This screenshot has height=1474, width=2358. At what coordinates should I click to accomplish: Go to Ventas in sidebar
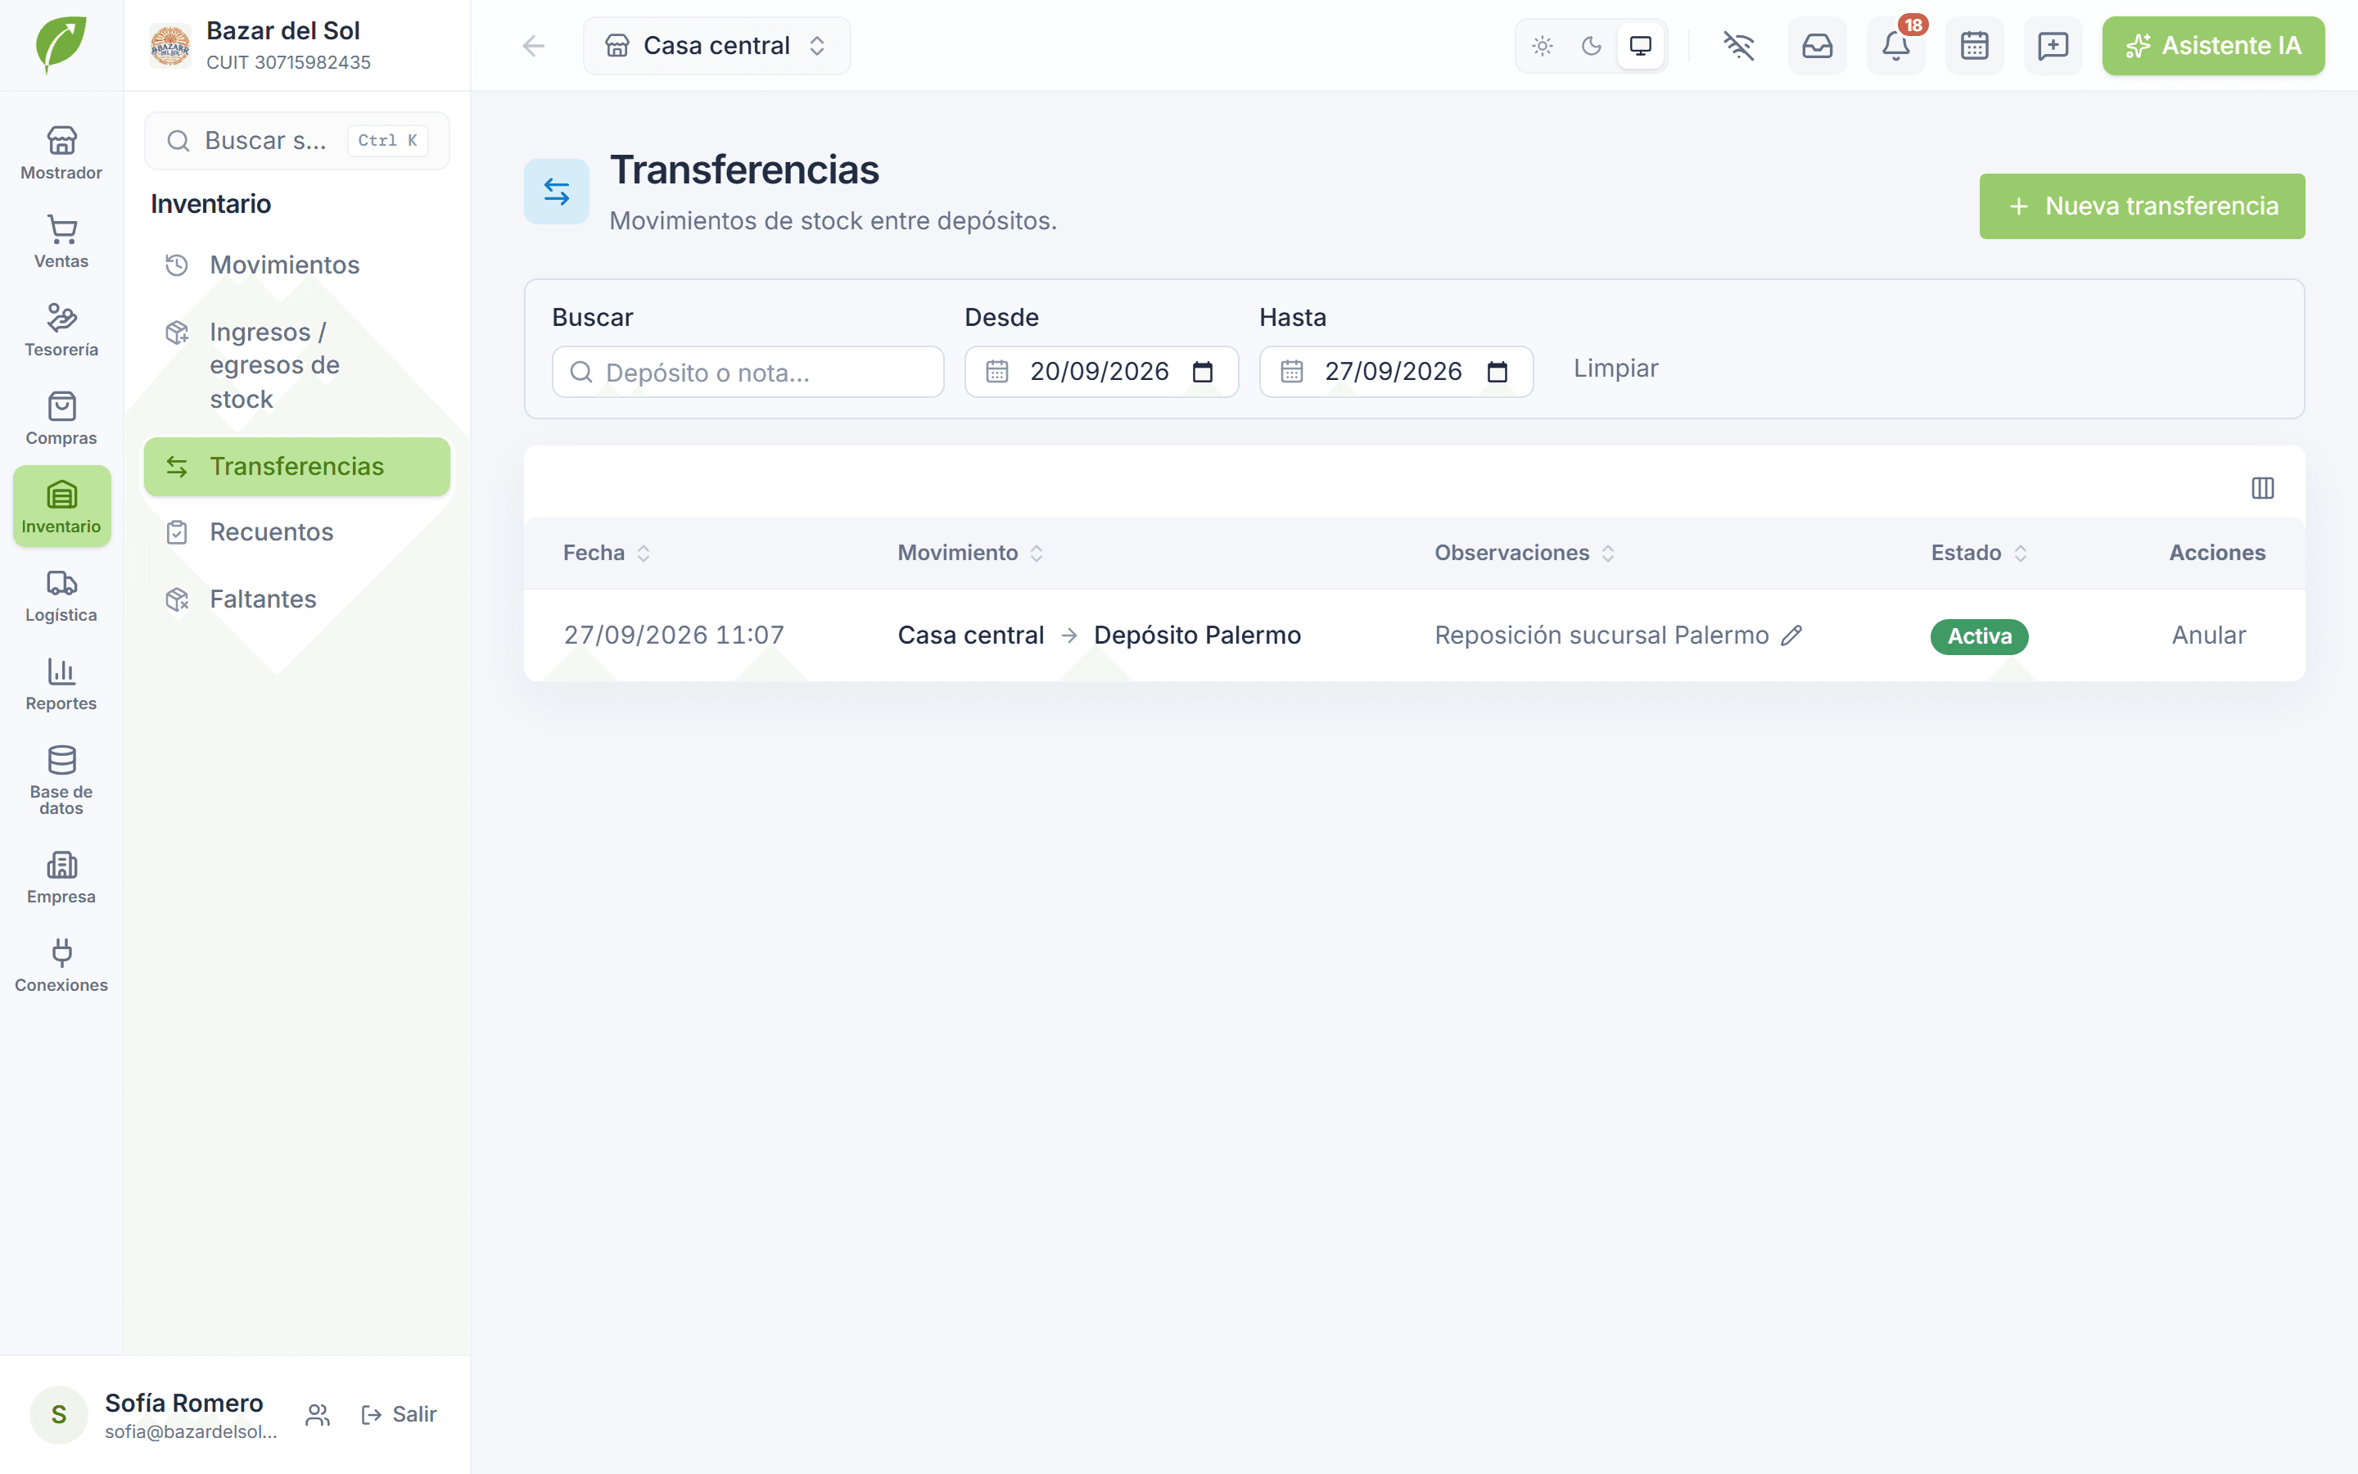[61, 242]
